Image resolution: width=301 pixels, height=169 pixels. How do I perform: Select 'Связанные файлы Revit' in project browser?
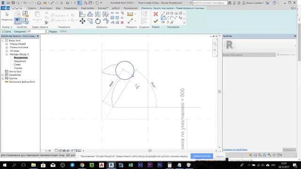(x=22, y=82)
